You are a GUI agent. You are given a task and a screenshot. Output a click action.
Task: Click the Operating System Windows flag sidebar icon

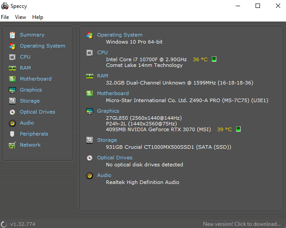click(x=12, y=46)
